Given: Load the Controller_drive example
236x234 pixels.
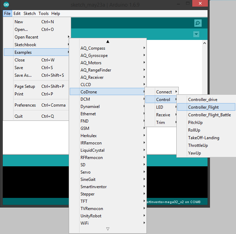Looking at the screenshot, I should 206,100.
